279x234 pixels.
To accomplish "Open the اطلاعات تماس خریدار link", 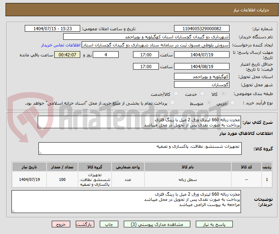I will [61, 45].
